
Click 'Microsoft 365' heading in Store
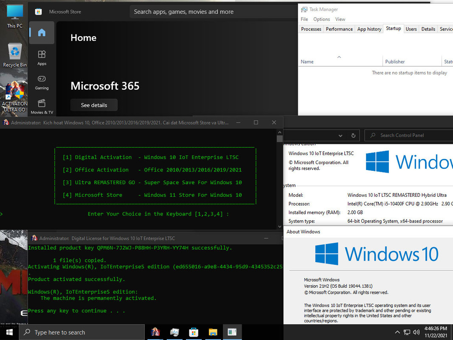click(105, 86)
